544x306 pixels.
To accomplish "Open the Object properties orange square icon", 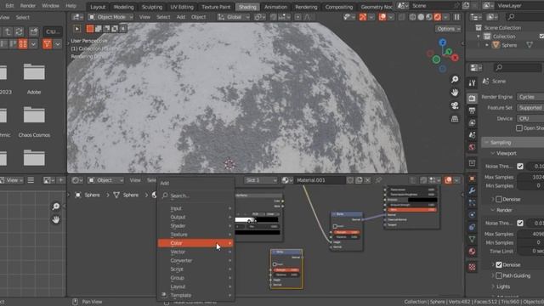I will [x=472, y=178].
